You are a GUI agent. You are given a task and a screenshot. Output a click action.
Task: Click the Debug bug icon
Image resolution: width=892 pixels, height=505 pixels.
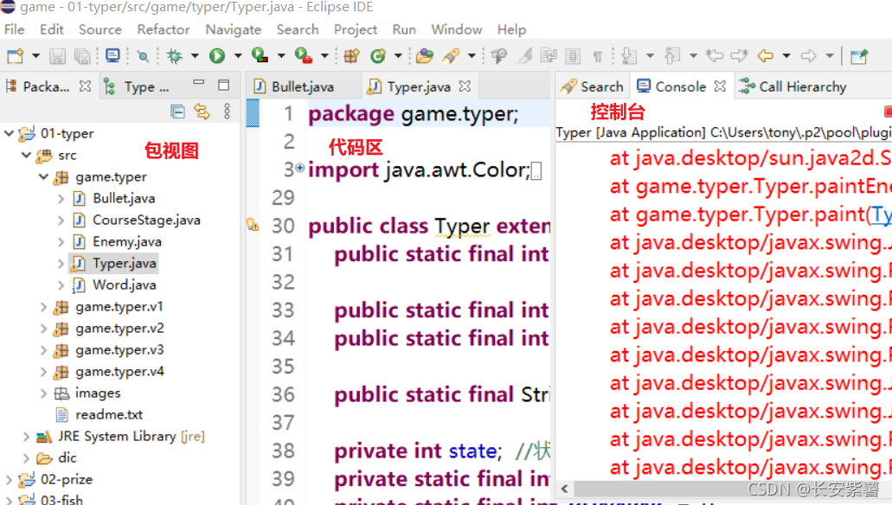pos(175,55)
